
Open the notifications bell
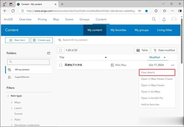(x=164, y=20)
